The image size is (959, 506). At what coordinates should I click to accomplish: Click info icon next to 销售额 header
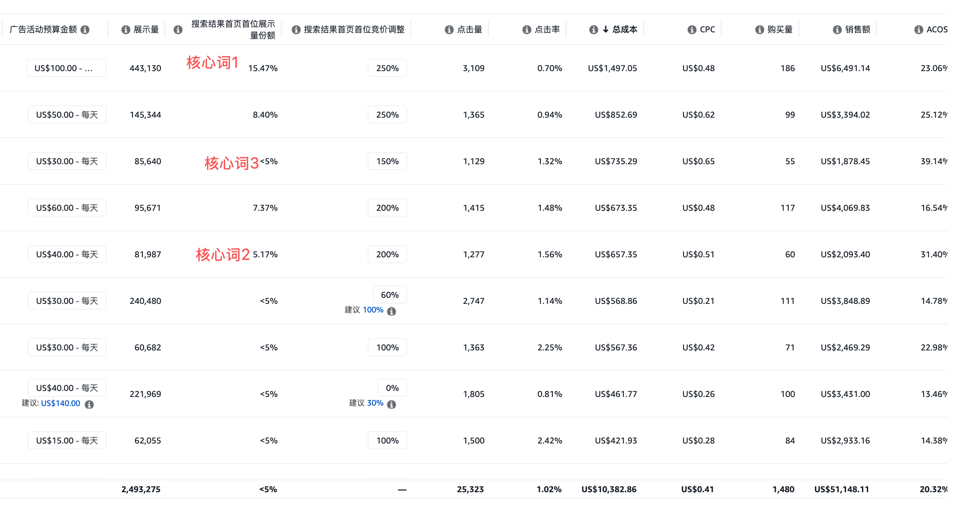click(837, 30)
